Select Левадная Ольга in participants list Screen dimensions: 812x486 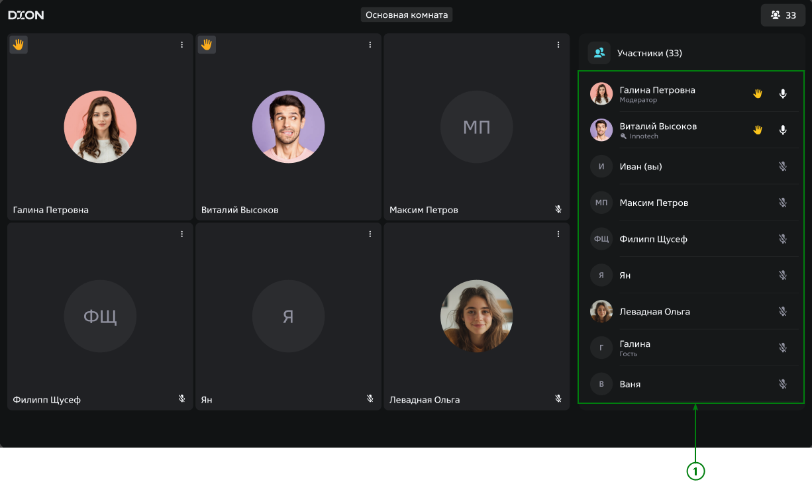point(654,312)
